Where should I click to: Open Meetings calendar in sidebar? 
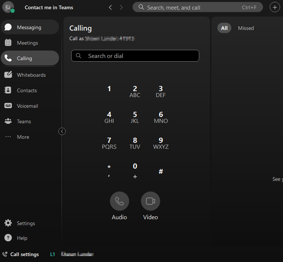[x=27, y=43]
